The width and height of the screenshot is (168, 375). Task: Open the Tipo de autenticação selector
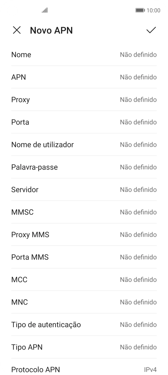[84, 325]
